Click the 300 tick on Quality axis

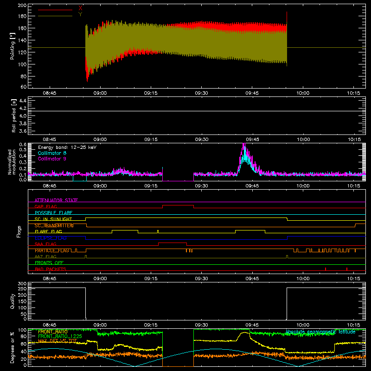pyautogui.click(x=22, y=284)
